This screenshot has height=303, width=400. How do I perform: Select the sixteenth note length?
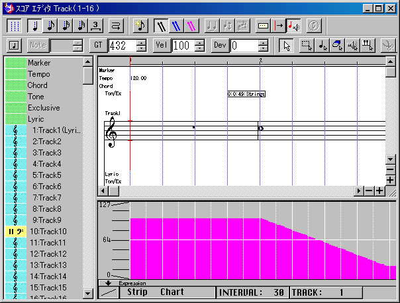(x=66, y=26)
